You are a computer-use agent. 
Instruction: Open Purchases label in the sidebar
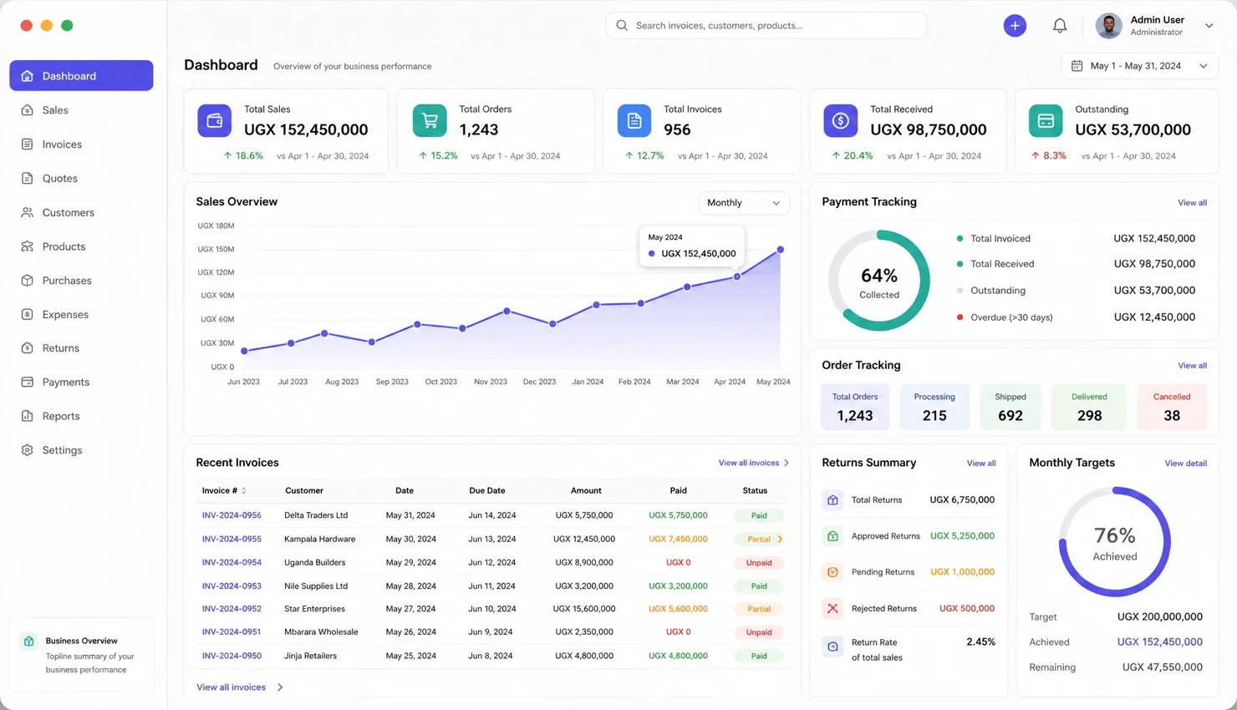click(x=67, y=281)
